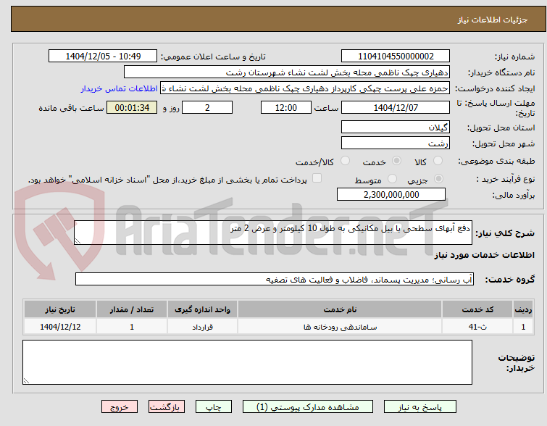Click the ردیف column header
Viewport: 547px width, 426px height.
[523, 309]
